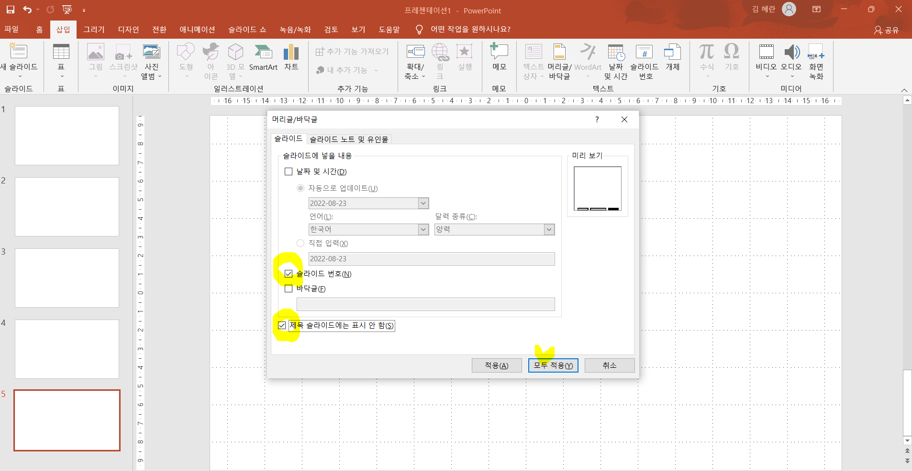Click Slide Number (슬라이드 번호) ribbon icon
912x471 pixels.
tap(645, 61)
